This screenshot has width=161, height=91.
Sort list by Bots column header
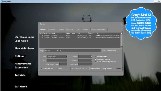point(74,33)
